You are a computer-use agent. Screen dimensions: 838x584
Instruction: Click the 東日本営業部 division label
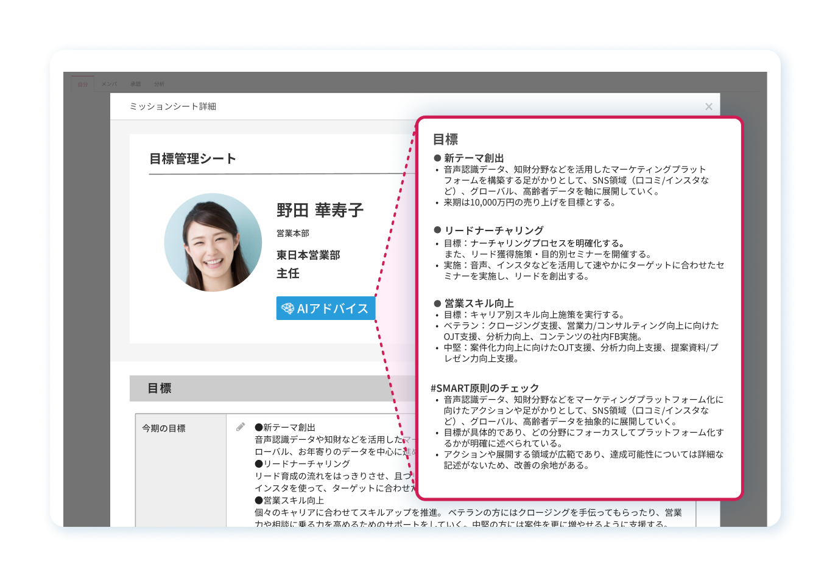coord(308,255)
